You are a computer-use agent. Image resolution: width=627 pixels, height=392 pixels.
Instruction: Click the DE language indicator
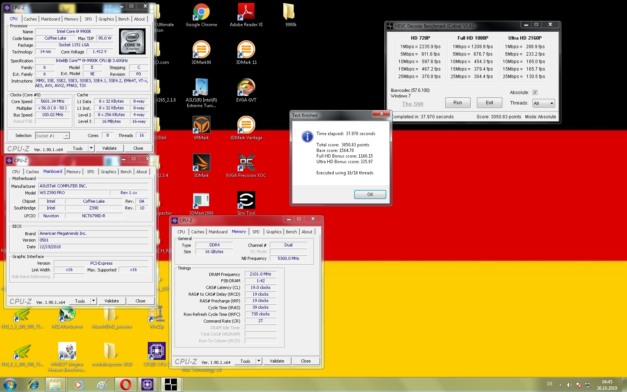click(550, 384)
